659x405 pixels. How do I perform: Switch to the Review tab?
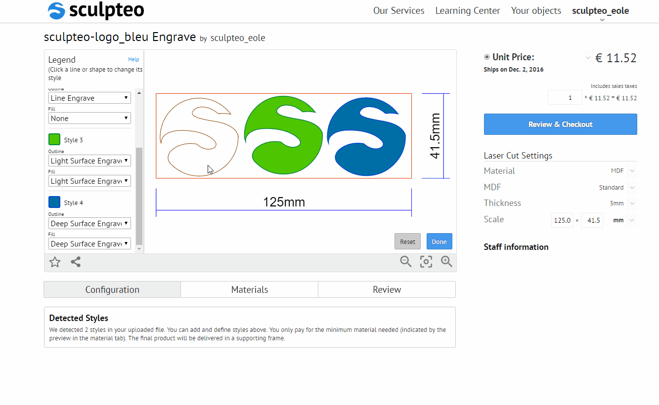(x=387, y=289)
